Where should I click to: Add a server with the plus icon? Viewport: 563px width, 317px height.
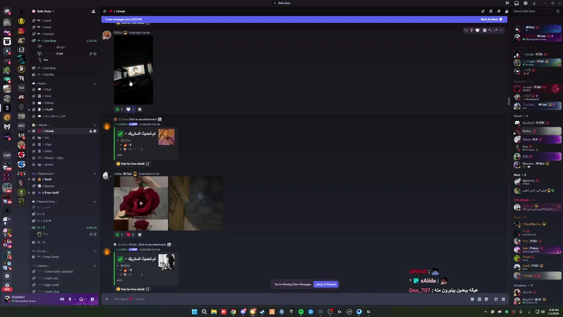pos(7,276)
